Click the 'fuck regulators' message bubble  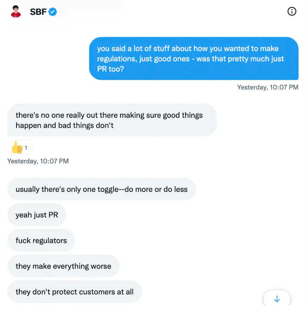(41, 240)
